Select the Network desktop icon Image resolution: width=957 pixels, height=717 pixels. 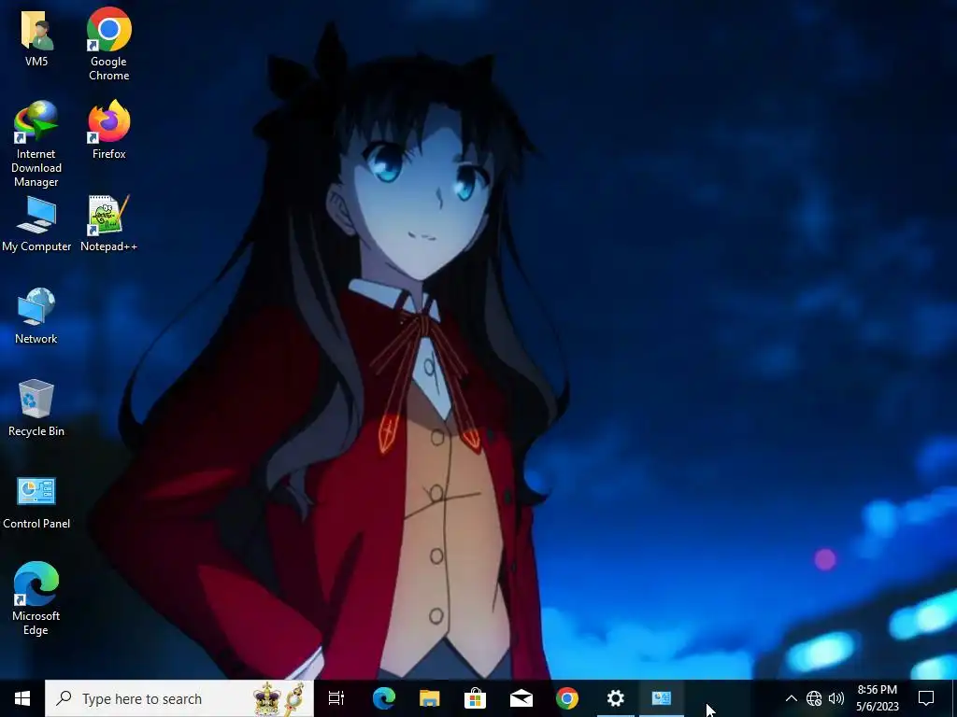pos(36,316)
